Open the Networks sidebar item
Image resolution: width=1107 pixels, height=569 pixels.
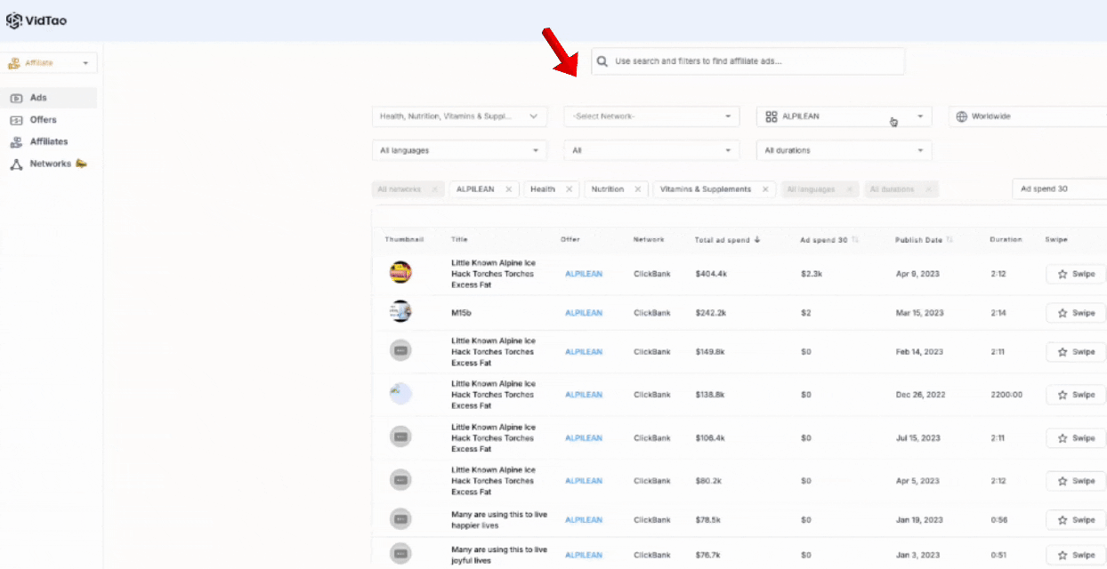(50, 164)
